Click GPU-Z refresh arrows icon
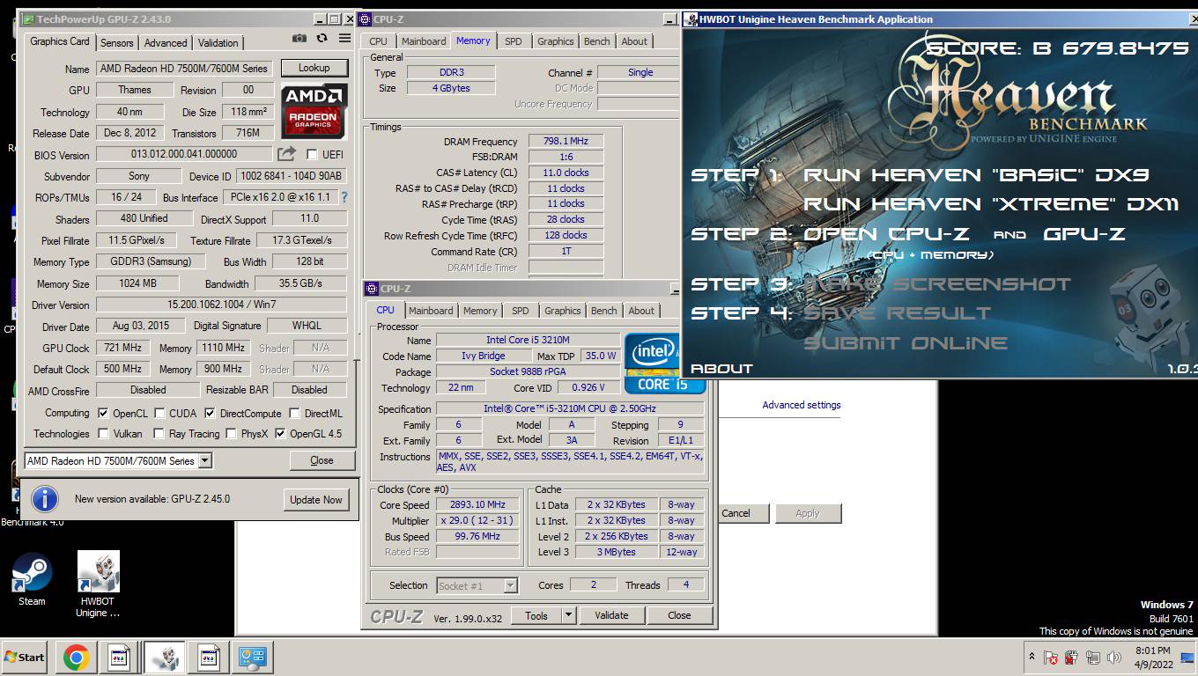The image size is (1198, 676). (322, 39)
